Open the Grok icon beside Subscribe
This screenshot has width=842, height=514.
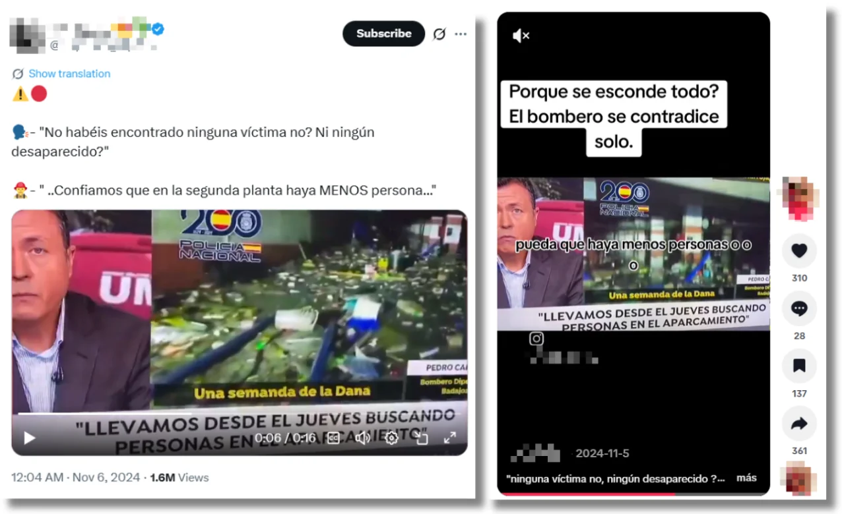tap(439, 34)
